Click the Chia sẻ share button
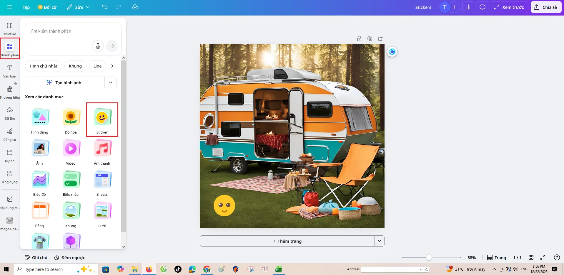Viewport: 564px width, 275px height. [x=546, y=7]
